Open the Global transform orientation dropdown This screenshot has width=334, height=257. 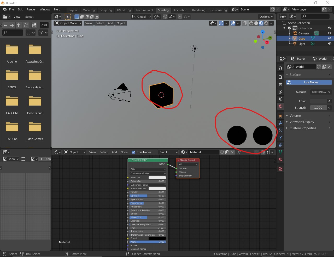point(141,17)
